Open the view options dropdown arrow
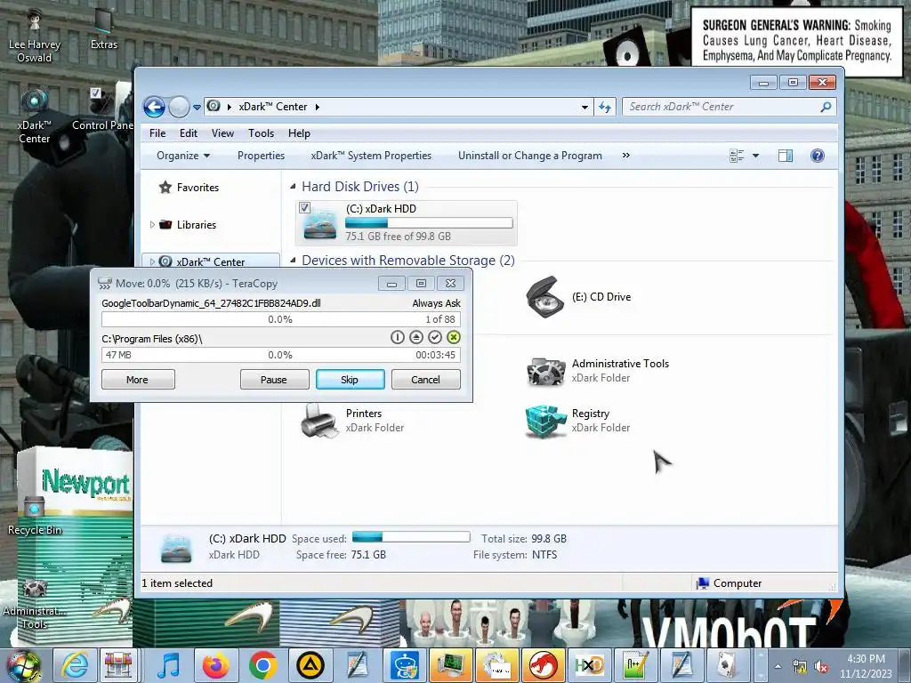Screen dimensions: 911x683 pos(755,156)
